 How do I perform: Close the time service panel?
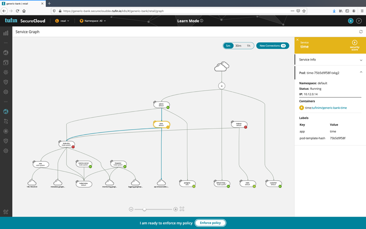297,40
